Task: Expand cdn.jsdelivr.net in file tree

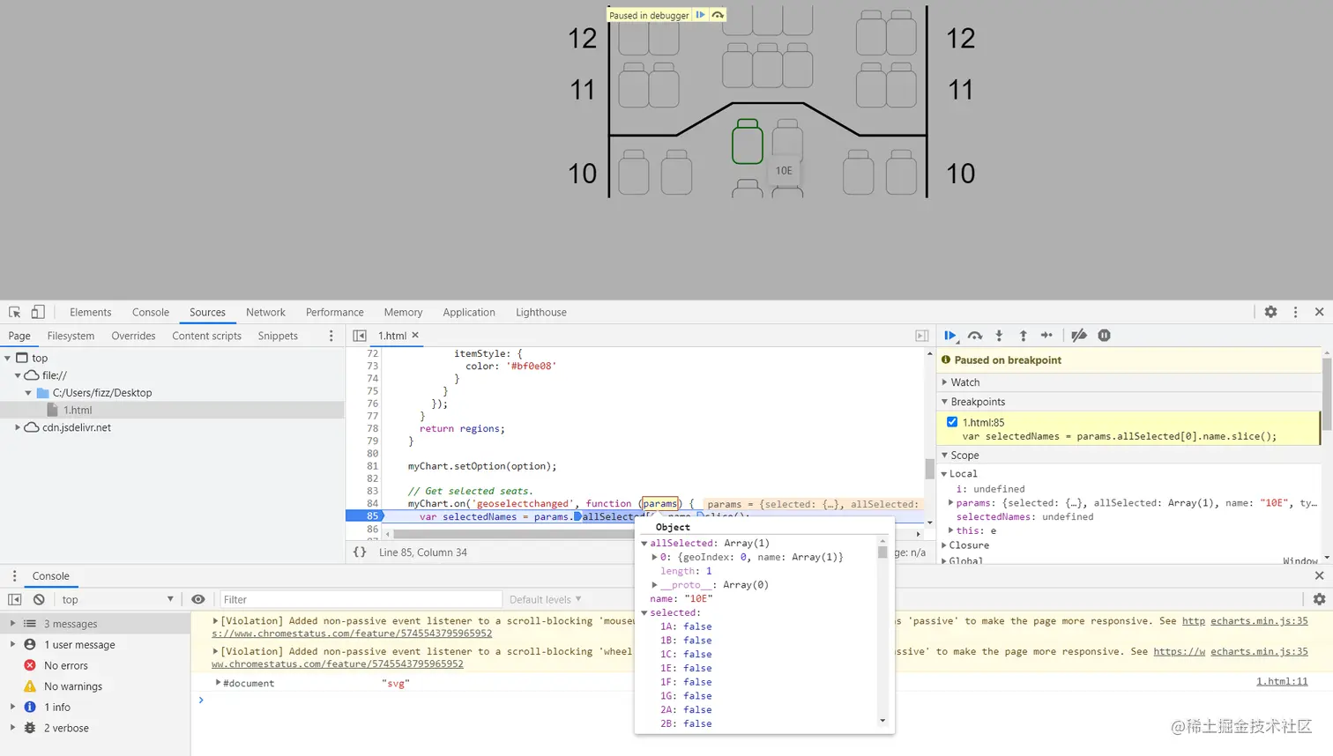Action: [x=18, y=427]
